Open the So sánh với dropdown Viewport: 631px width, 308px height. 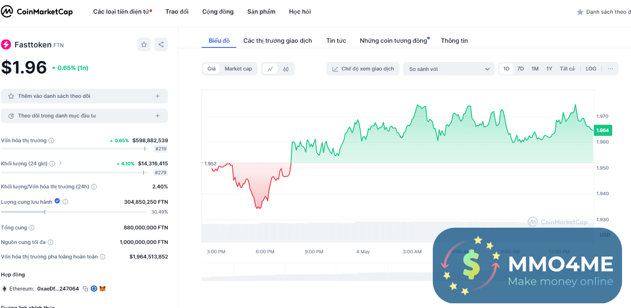tap(449, 69)
